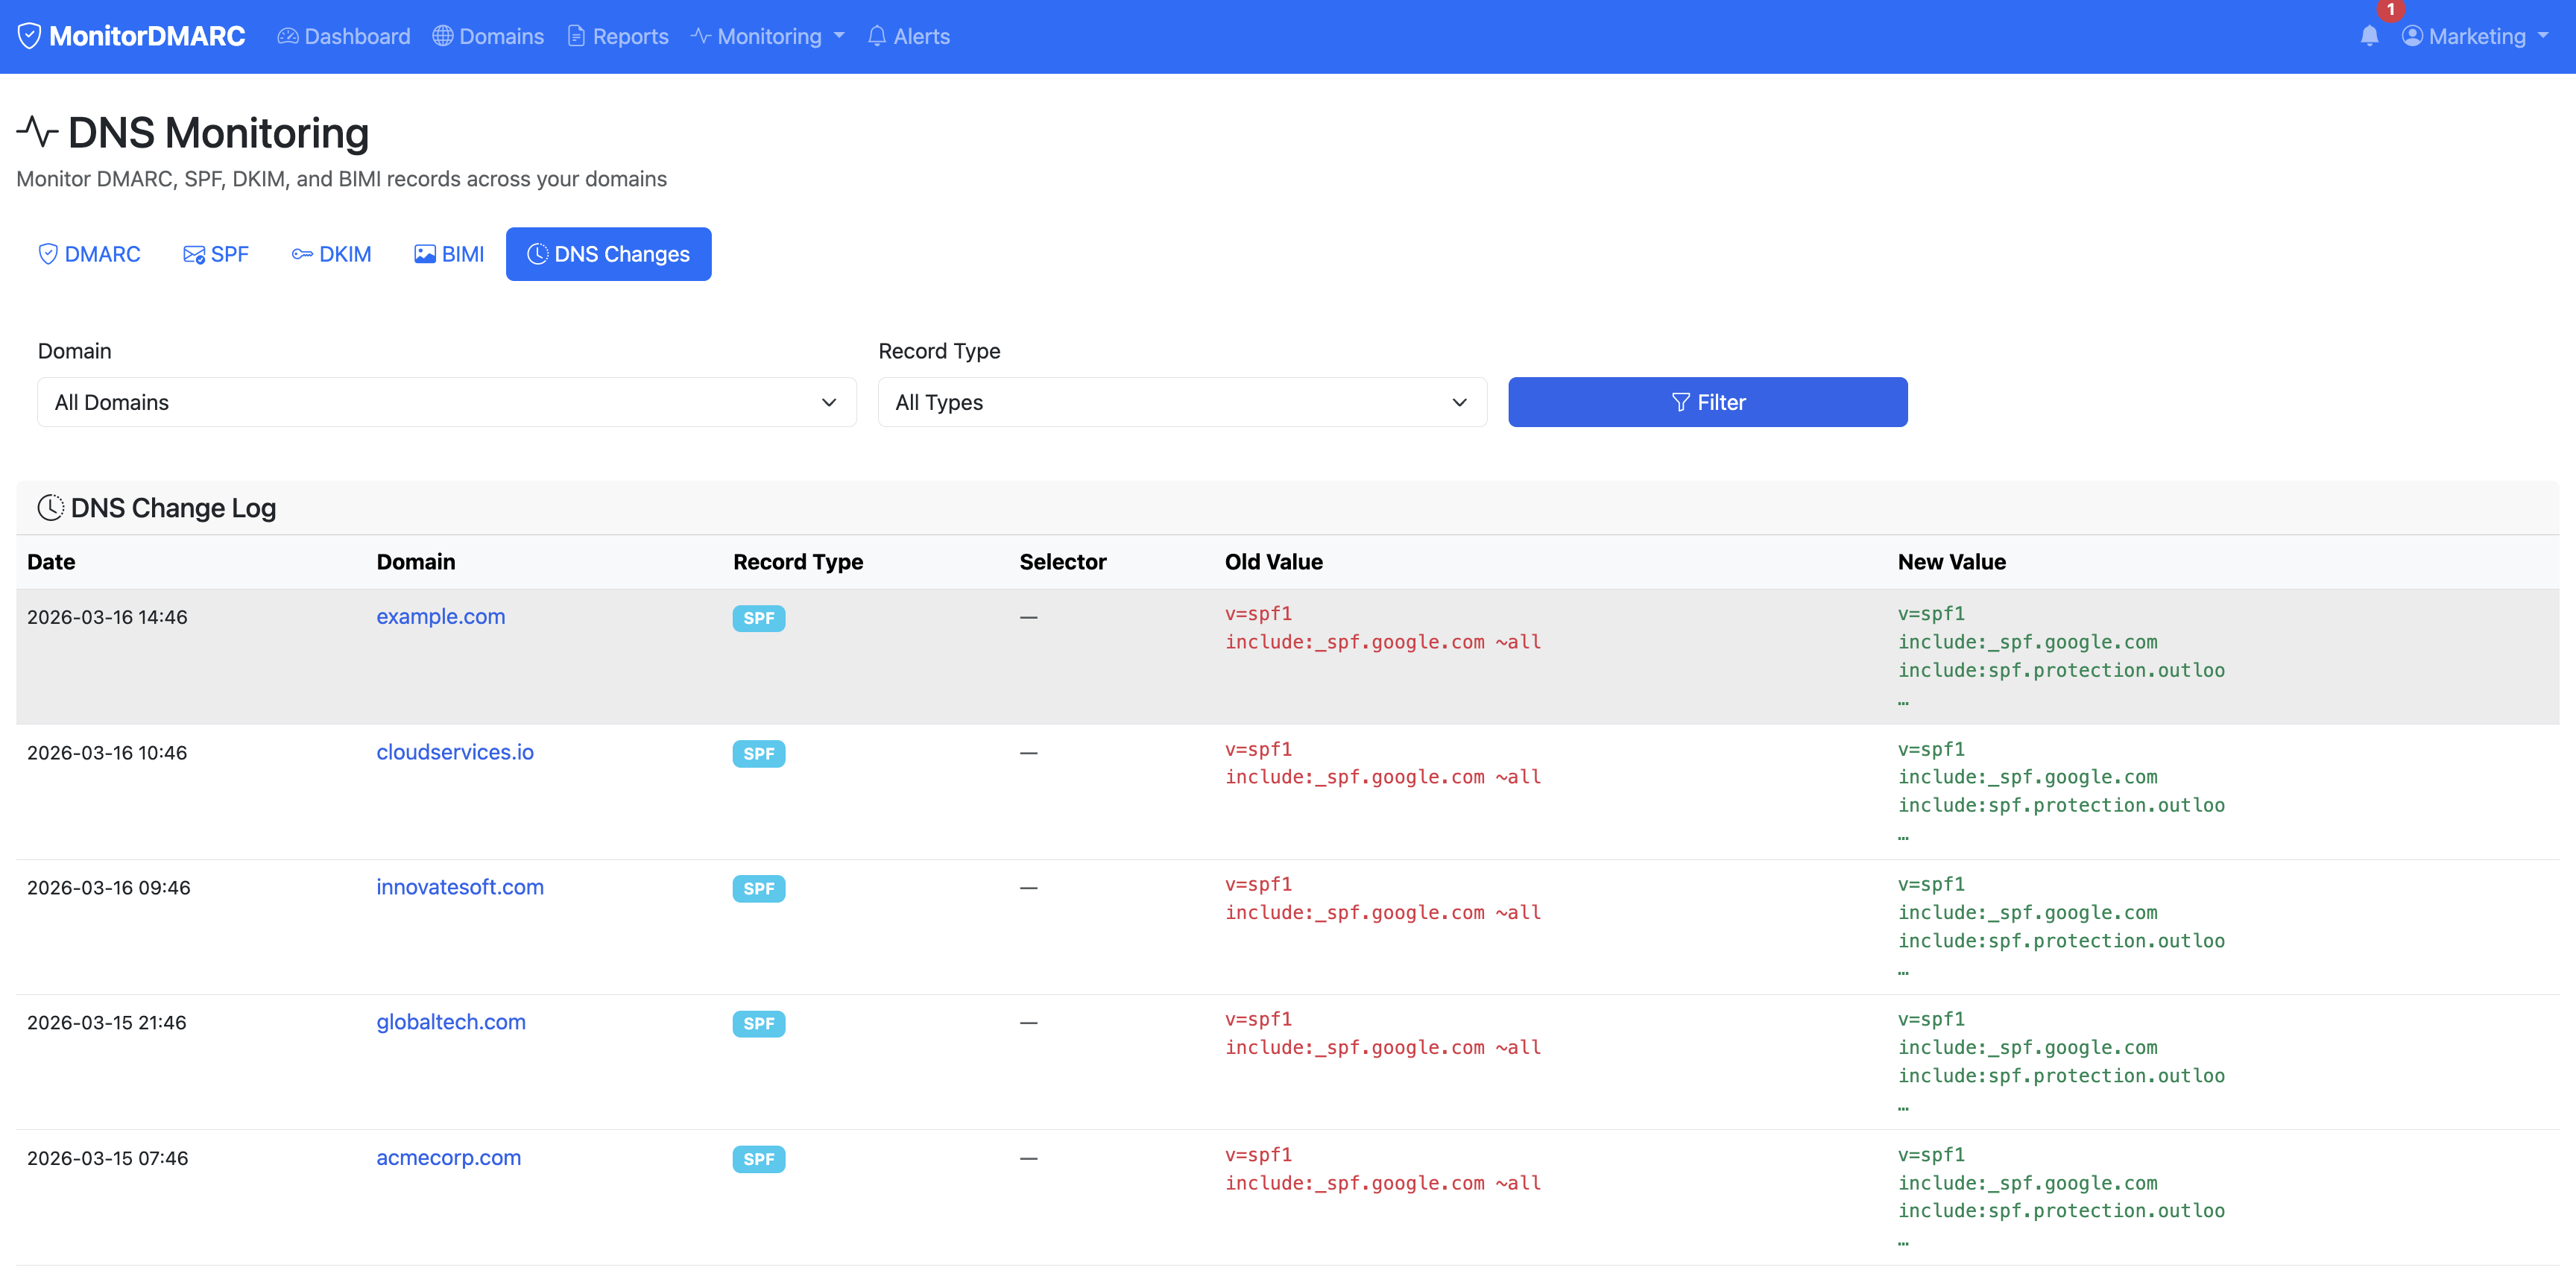Click the old SPF value for example.com

pos(1383,628)
